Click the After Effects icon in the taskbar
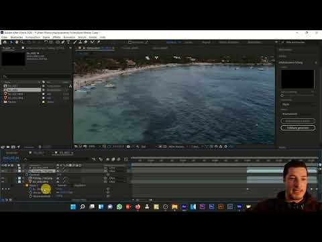Viewport: 322px width, 242px height. 184,206
